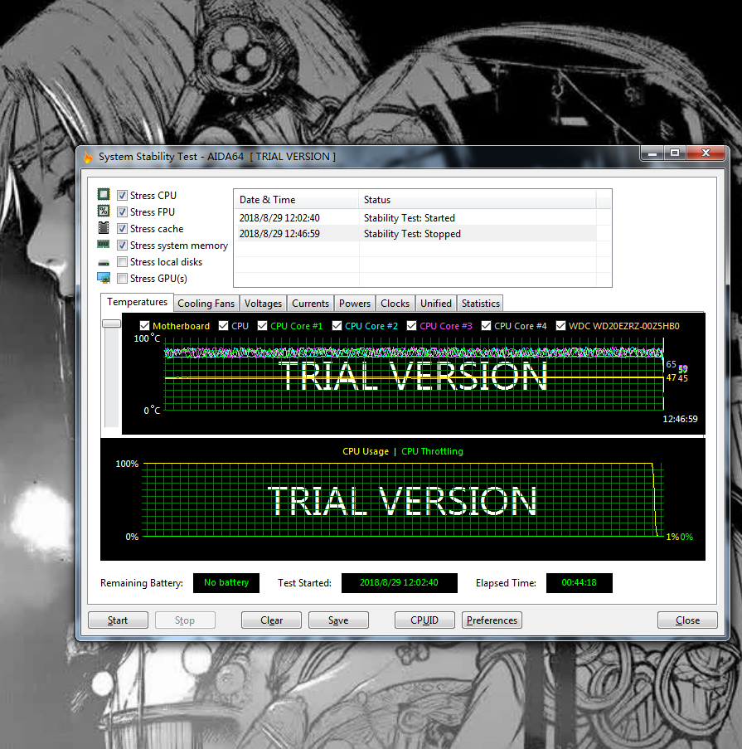Click the percent icon beside Stress FPU
The width and height of the screenshot is (742, 749).
pyautogui.click(x=104, y=212)
